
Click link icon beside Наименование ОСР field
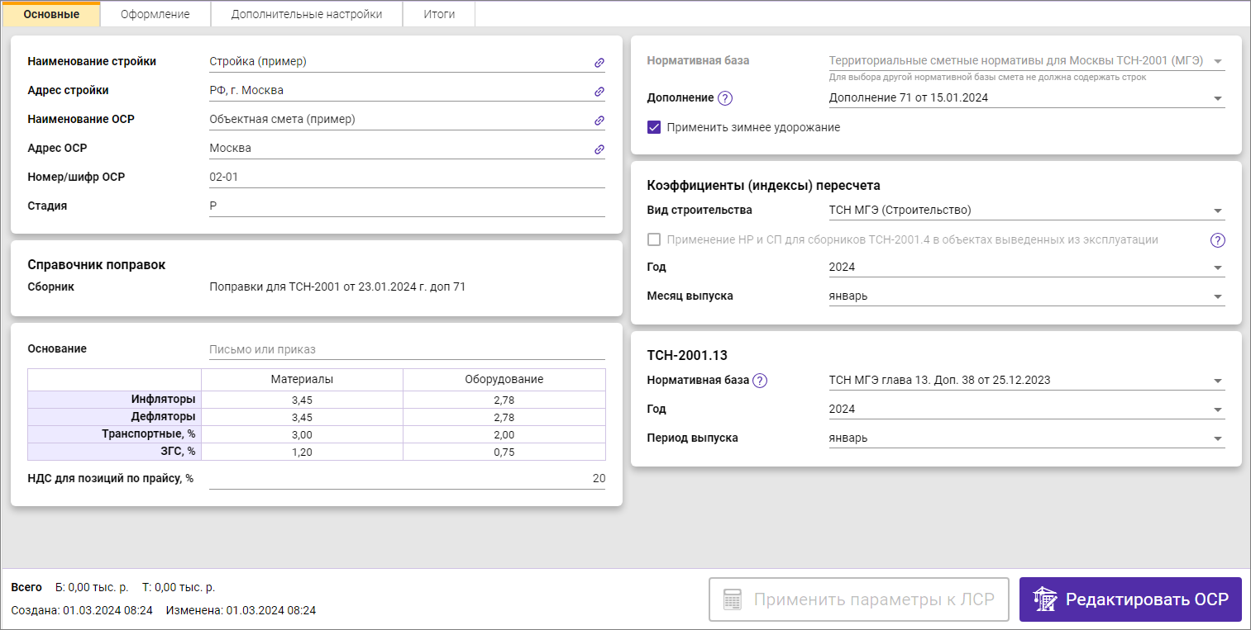599,121
